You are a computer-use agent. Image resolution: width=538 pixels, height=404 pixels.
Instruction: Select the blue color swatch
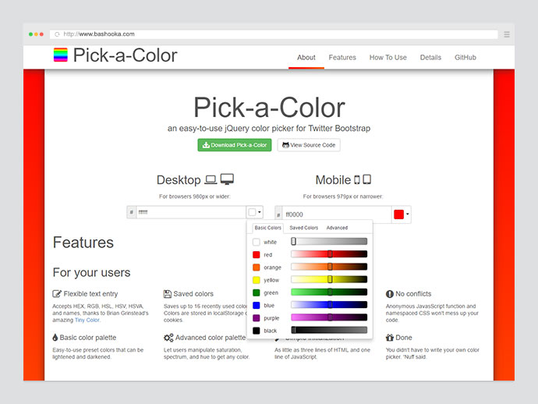(x=257, y=306)
